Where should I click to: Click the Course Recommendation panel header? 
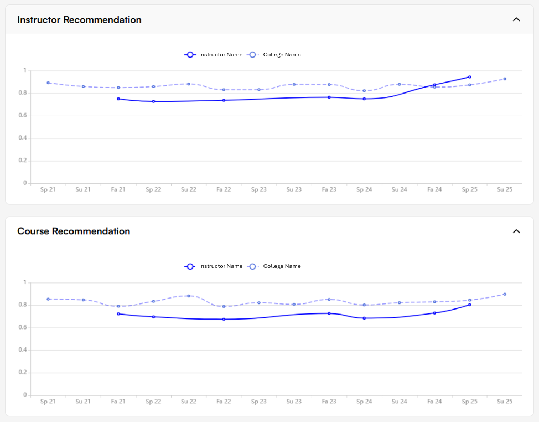click(74, 231)
